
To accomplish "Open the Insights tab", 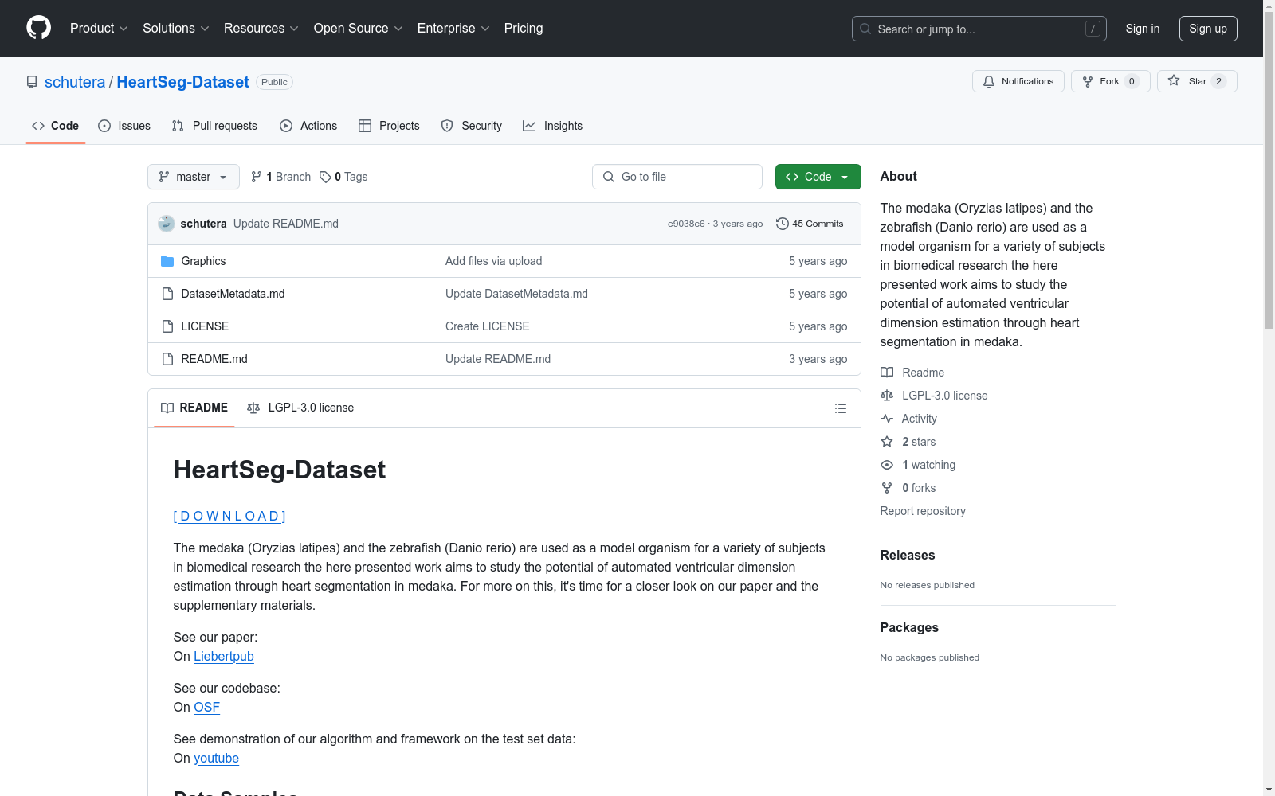I will 552,126.
